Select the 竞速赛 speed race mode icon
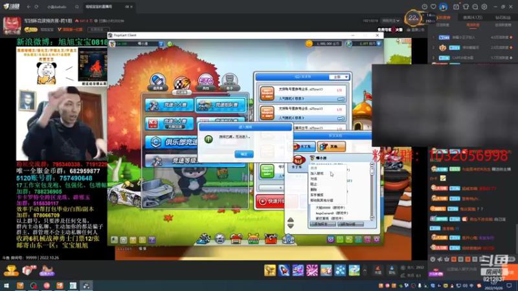Image resolution: width=518 pixels, height=291 pixels. pos(182,84)
